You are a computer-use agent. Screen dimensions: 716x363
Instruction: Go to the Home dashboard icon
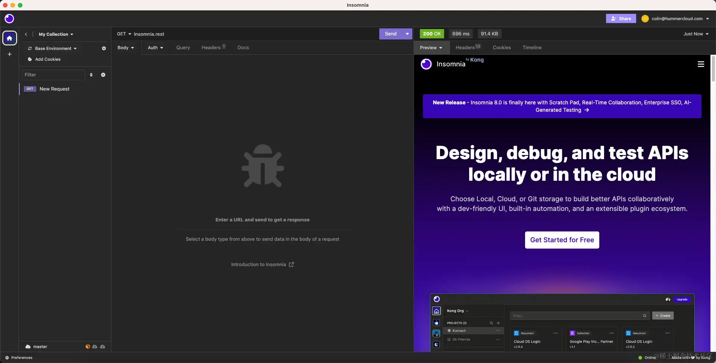click(x=10, y=38)
